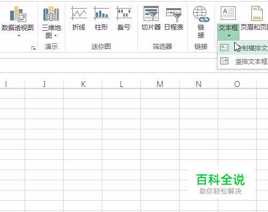Select column L header
This screenshot has width=268, height=212.
122,84
